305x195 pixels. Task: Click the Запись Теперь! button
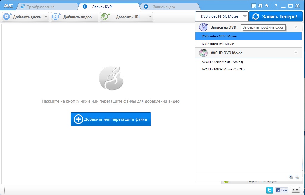pos(276,16)
